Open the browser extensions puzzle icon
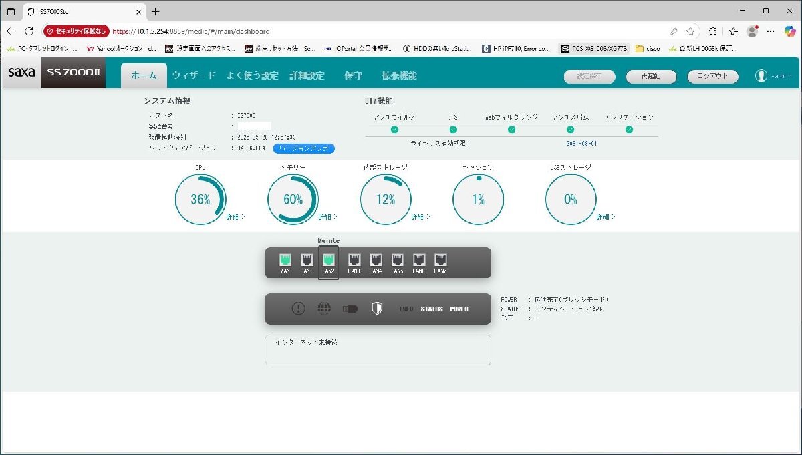Image resolution: width=802 pixels, height=455 pixels. click(x=712, y=31)
